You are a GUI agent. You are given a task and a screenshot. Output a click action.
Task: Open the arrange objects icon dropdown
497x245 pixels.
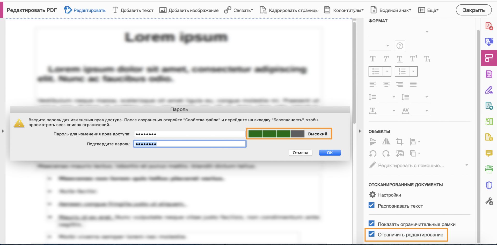415,154
